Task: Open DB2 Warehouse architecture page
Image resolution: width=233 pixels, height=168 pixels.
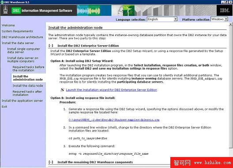Action: 23,37
